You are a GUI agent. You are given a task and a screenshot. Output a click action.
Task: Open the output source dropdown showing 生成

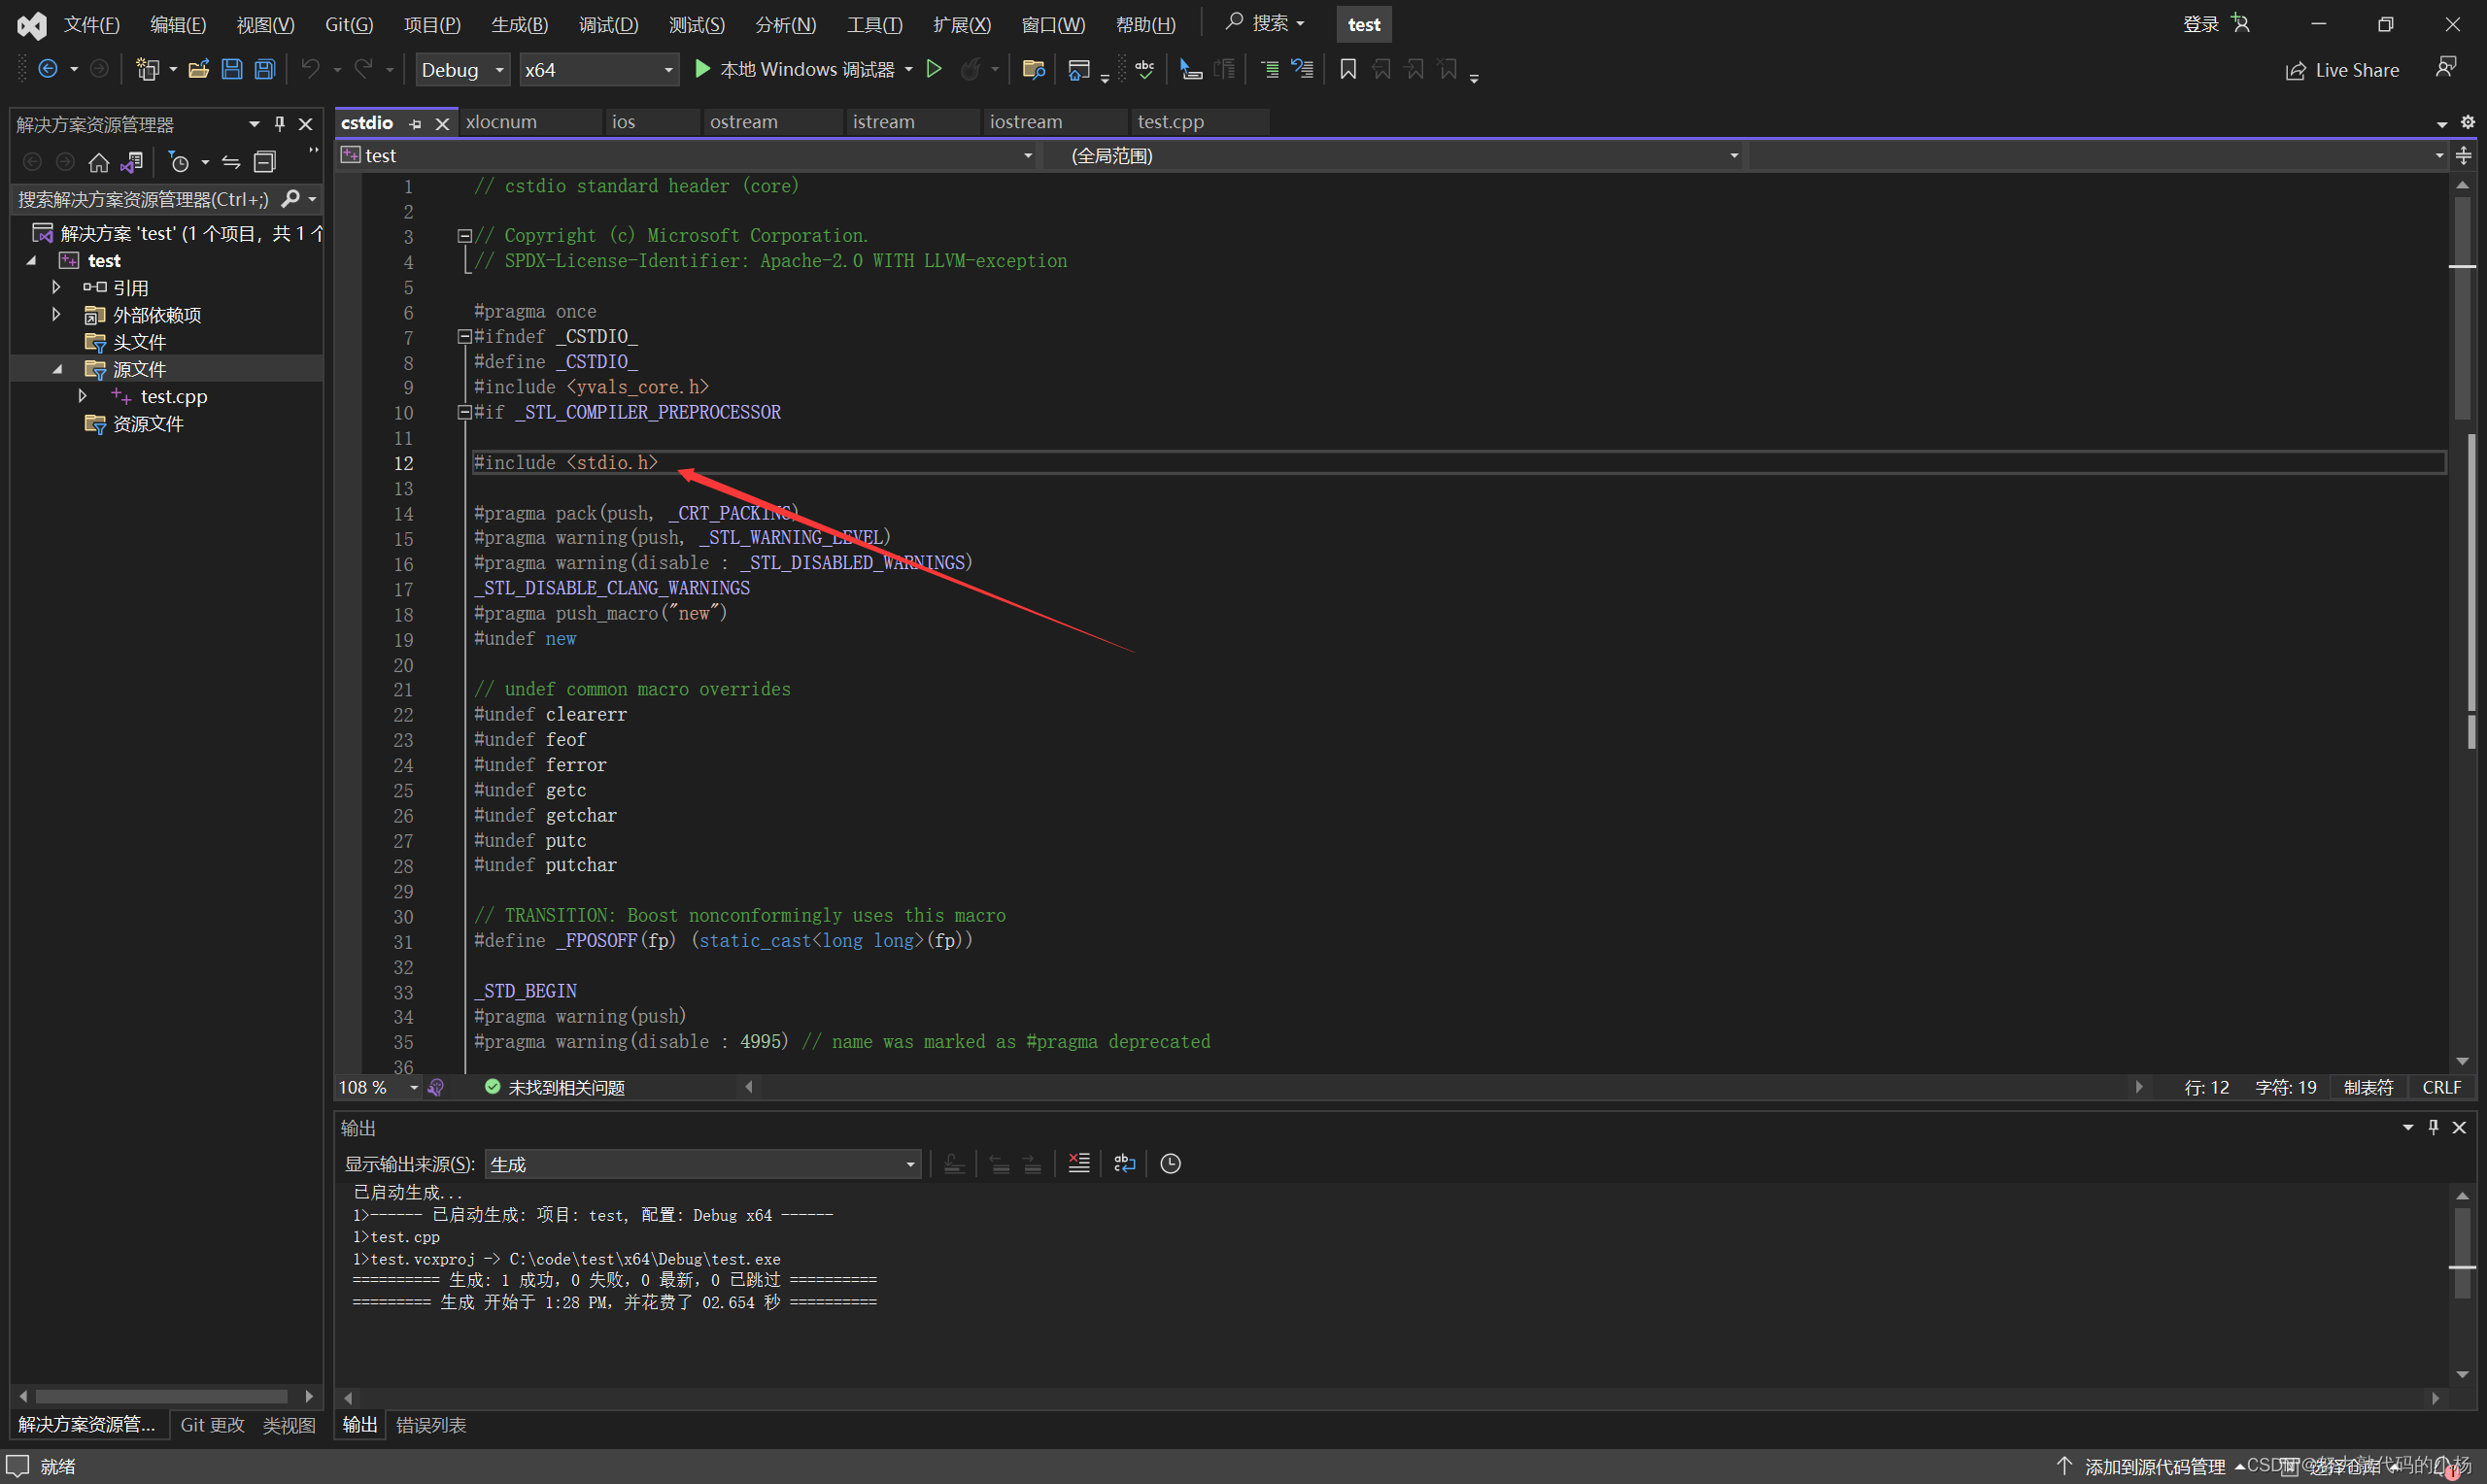tap(702, 1164)
